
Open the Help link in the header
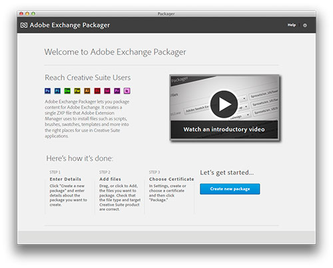click(x=292, y=25)
